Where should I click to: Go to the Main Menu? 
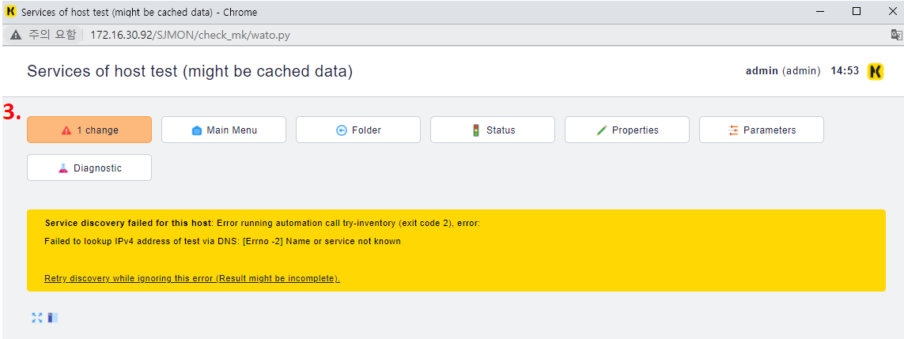pos(224,130)
